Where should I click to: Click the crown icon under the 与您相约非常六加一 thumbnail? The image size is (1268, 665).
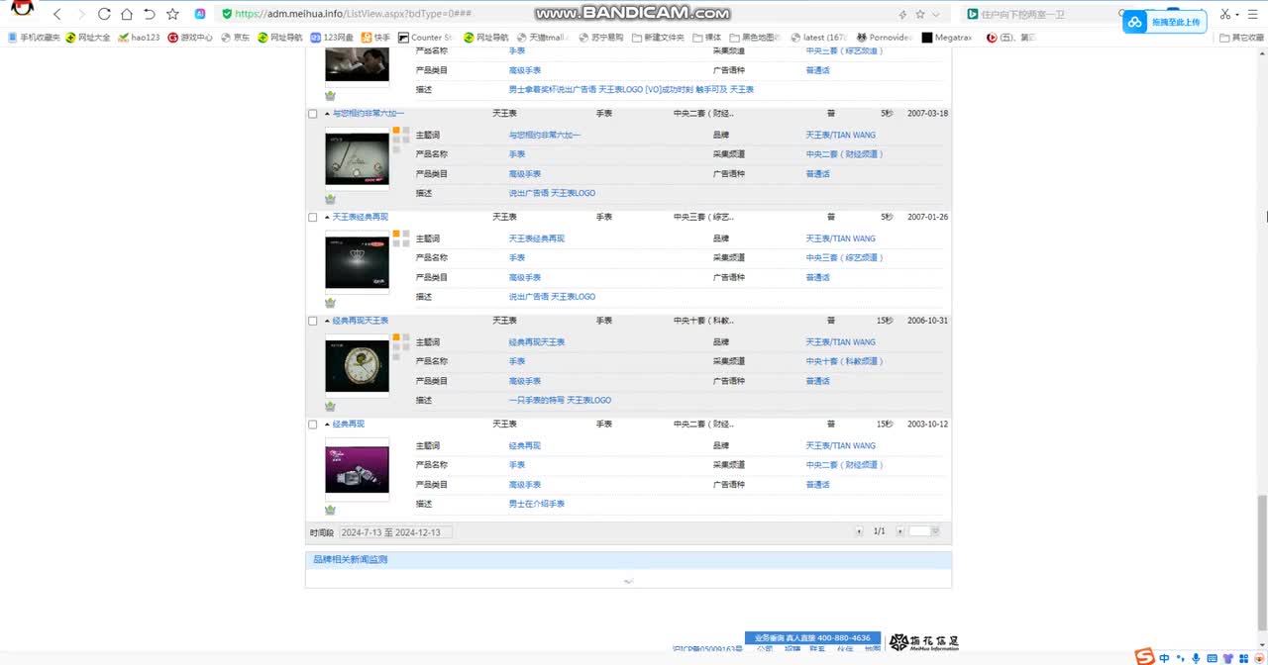tap(330, 199)
